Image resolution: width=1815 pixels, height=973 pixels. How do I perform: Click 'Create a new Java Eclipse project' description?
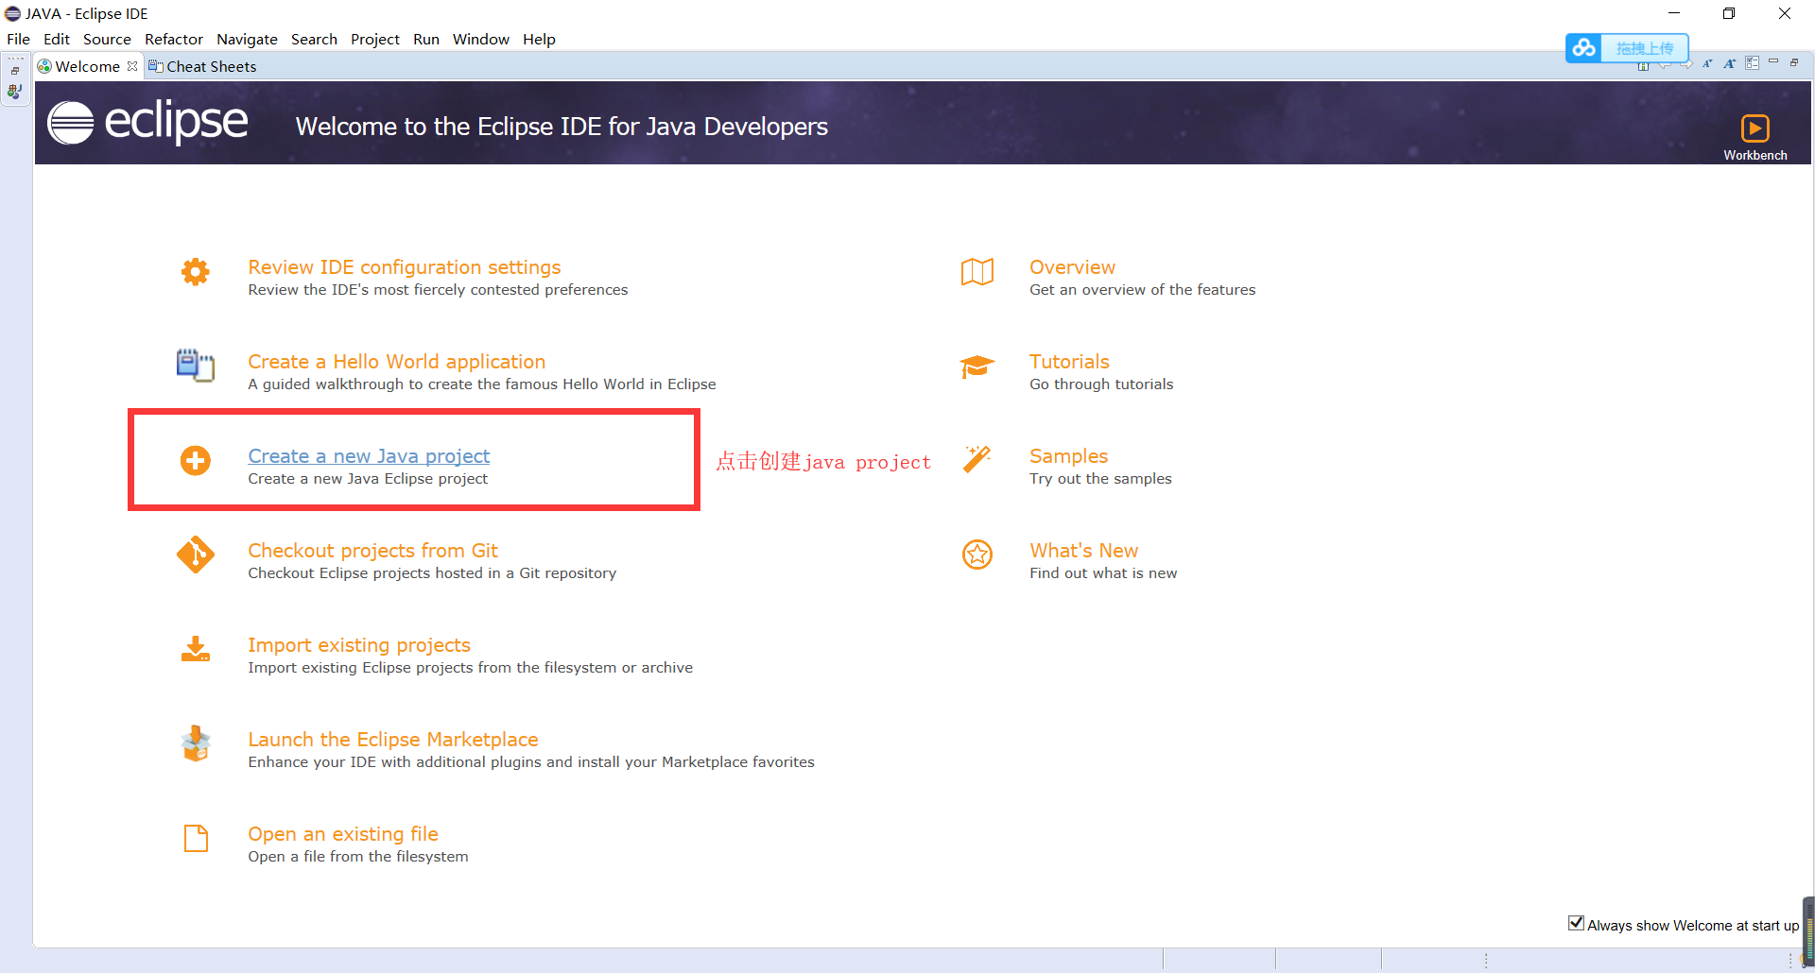(x=368, y=479)
